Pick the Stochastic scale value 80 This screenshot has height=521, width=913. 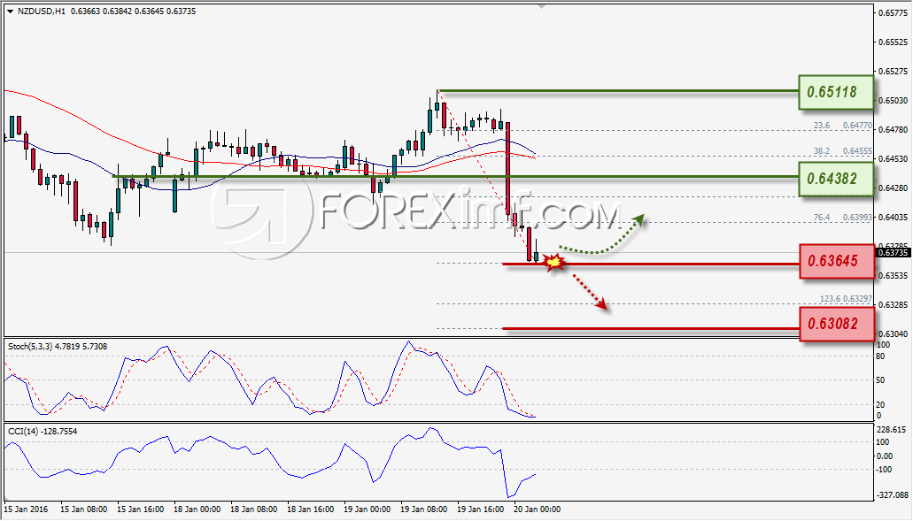point(881,356)
